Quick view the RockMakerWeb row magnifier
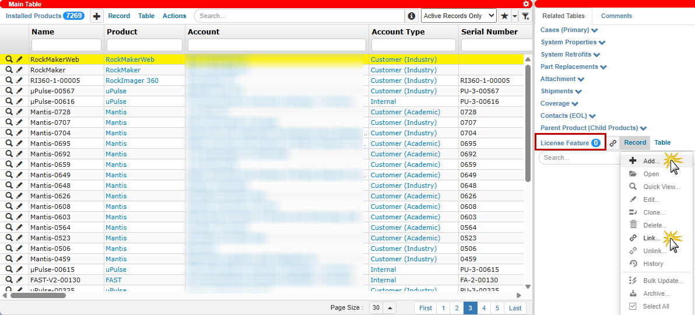Screen dimensions: 695x315 point(9,60)
